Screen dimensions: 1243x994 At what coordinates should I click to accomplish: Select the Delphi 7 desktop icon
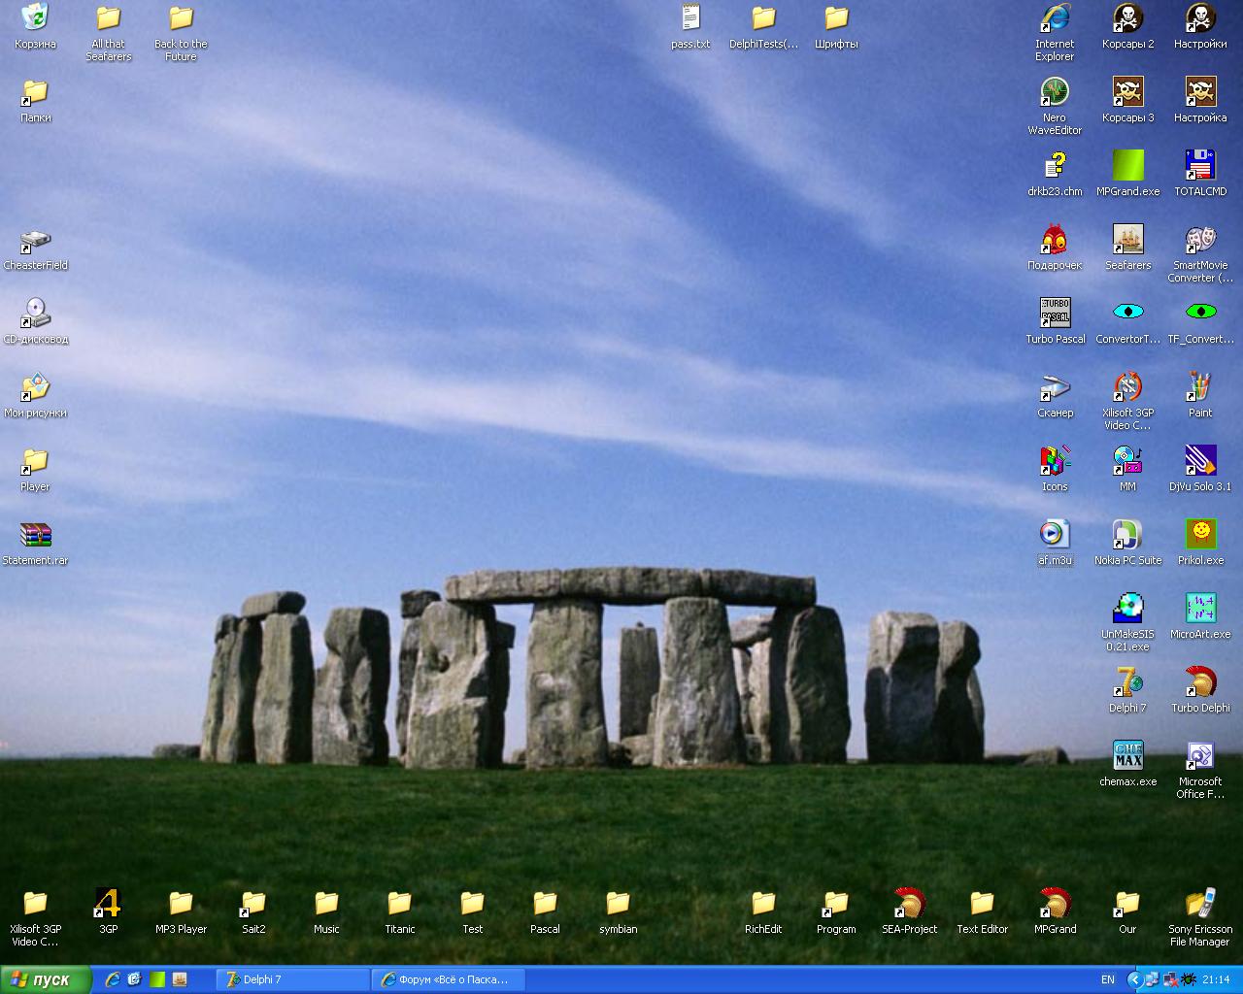click(x=1127, y=681)
